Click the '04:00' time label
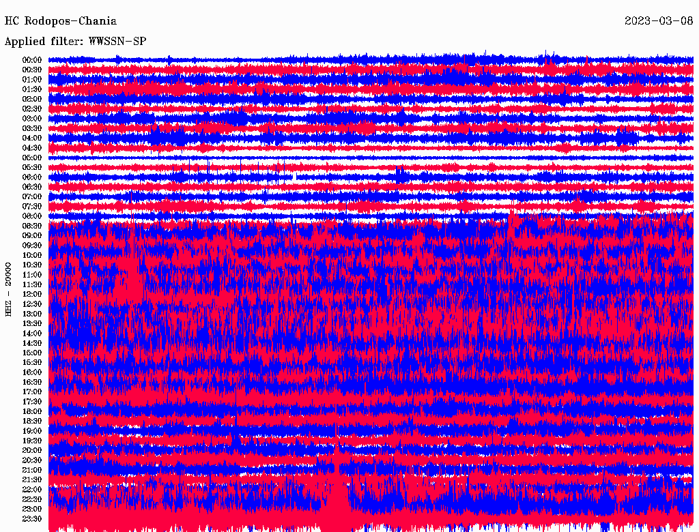Viewport: 699px width, 532px height. (x=32, y=138)
